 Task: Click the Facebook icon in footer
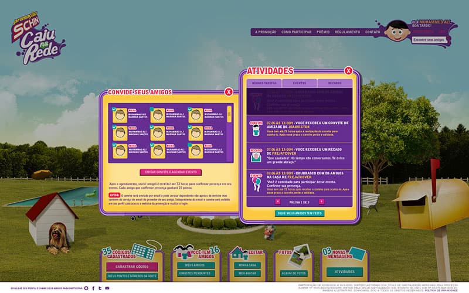point(93,288)
